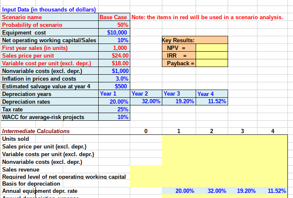Select the empty yellow Payback result cell
The width and height of the screenshot is (293, 198).
point(212,63)
